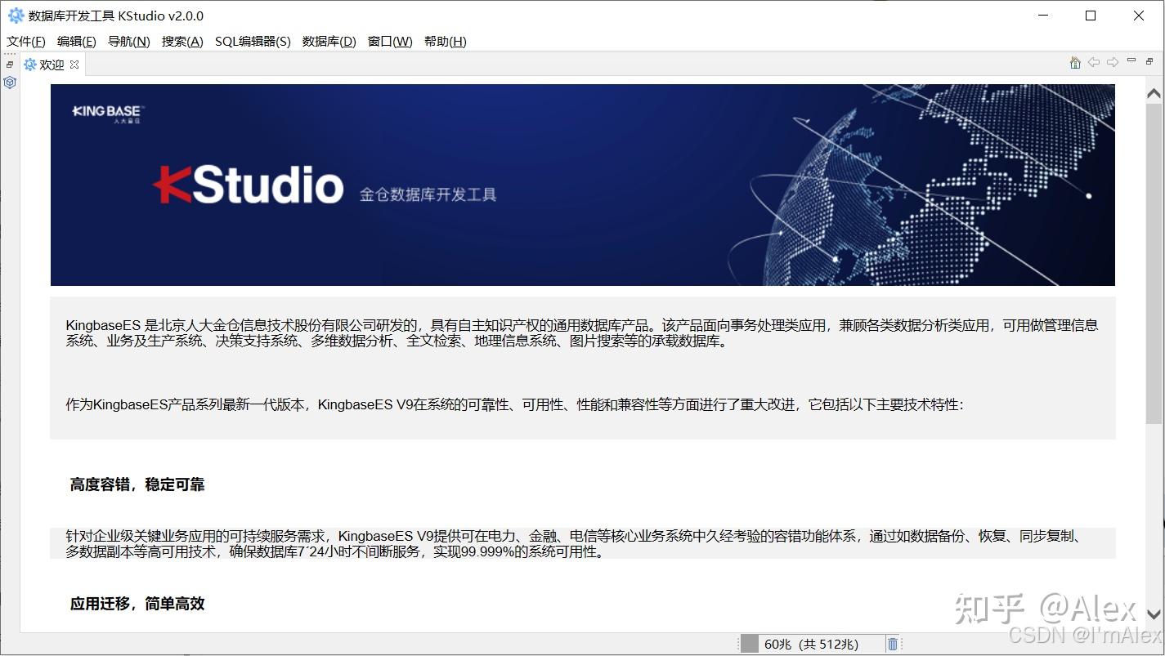Open the 窗口(W) menu
The height and width of the screenshot is (656, 1165).
pyautogui.click(x=389, y=42)
